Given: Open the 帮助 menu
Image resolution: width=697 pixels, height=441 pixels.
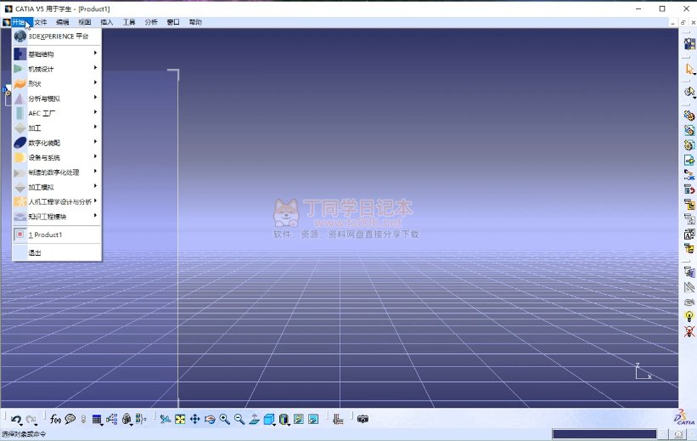Looking at the screenshot, I should (x=195, y=22).
